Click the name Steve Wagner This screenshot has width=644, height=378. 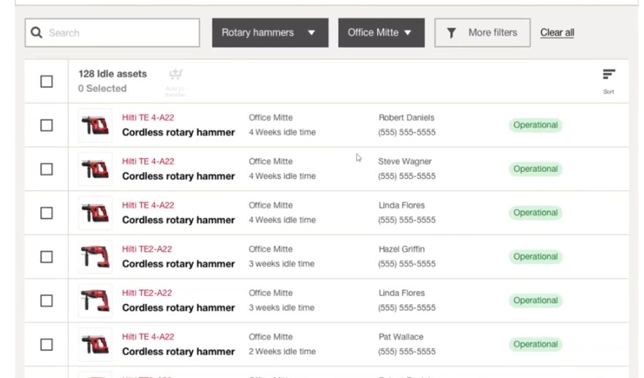pos(404,162)
